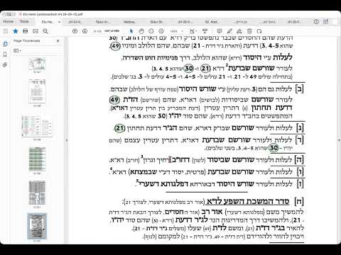341x255 pixels.
Task: Switch to the 00 Add document tab
Action: [211, 22]
